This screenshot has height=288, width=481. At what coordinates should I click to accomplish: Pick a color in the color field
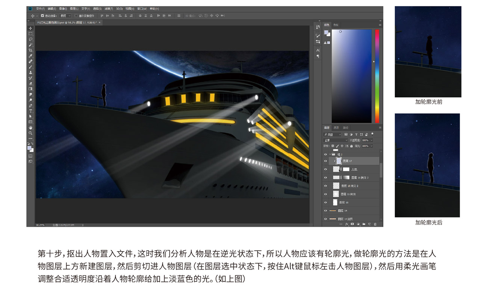tap(351, 76)
